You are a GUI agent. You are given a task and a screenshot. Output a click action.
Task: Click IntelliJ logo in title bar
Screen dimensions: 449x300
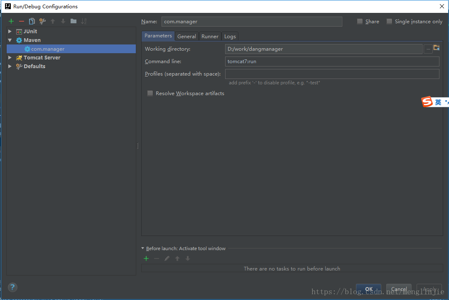coord(8,6)
